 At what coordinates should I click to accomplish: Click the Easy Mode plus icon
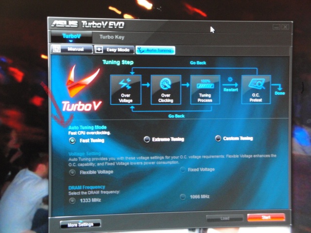point(99,50)
